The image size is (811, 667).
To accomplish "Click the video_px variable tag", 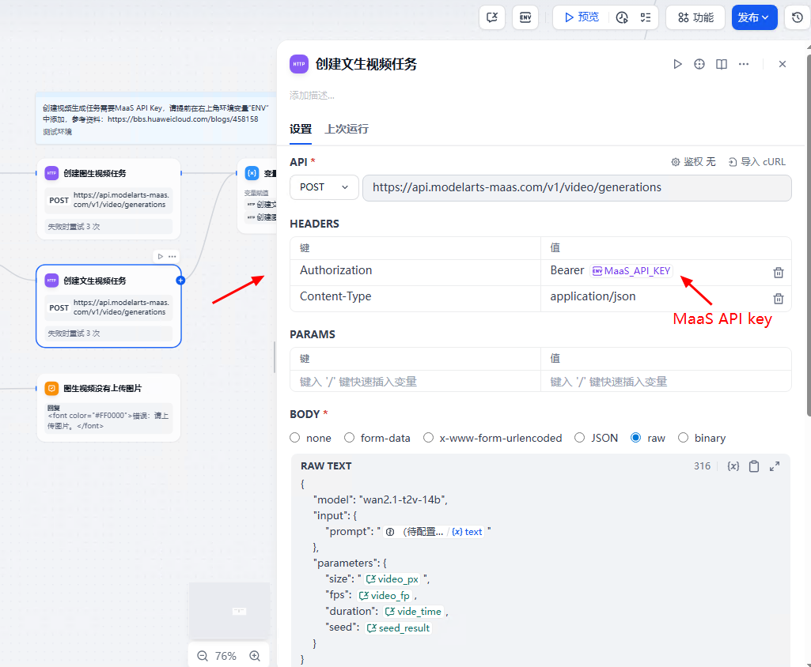I will [x=392, y=580].
